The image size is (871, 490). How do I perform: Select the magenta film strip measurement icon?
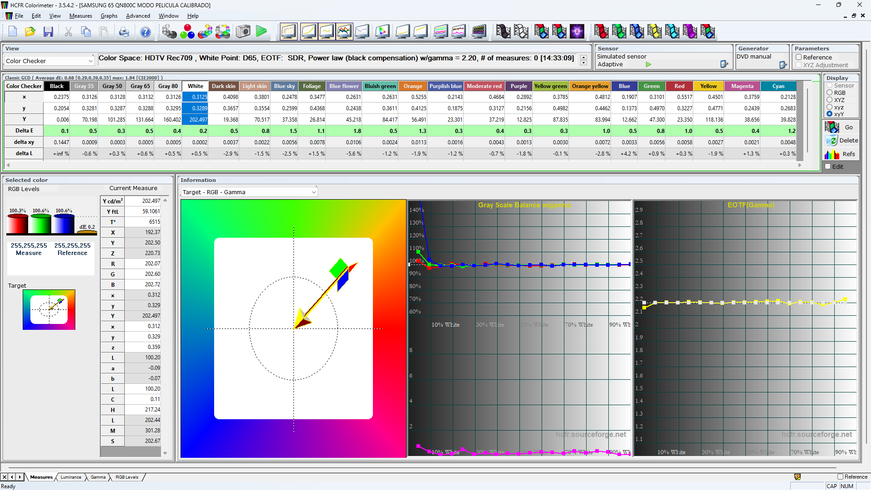(690, 31)
